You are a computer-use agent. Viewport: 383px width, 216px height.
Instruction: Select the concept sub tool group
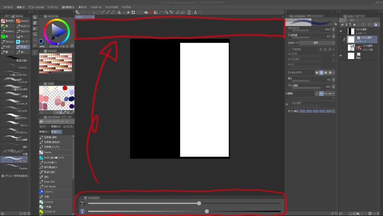[x=23, y=21]
